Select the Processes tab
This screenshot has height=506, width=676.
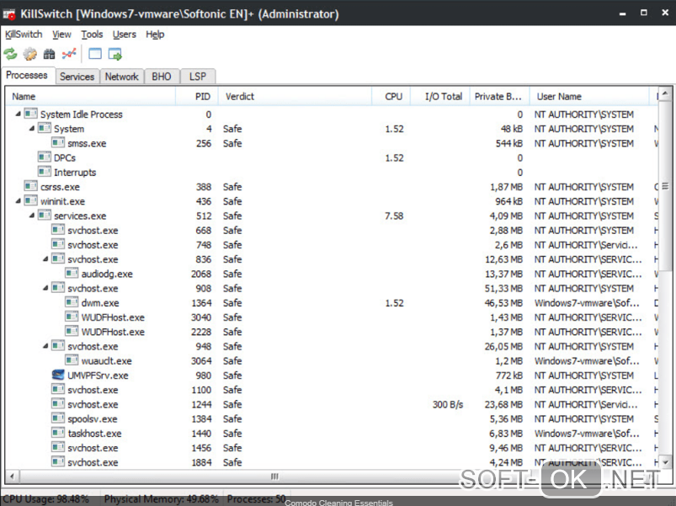coord(27,76)
